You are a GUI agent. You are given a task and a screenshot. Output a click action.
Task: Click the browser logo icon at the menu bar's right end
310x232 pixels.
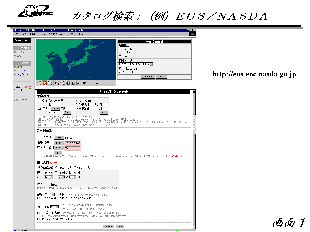[x=192, y=34]
